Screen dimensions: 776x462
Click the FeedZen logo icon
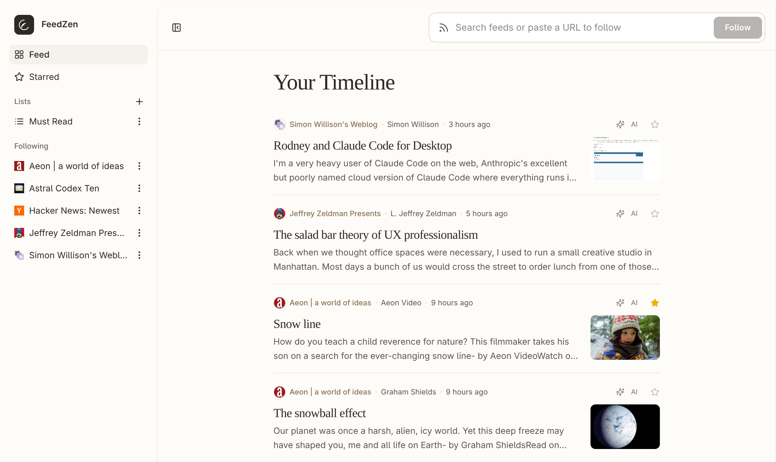tap(24, 24)
